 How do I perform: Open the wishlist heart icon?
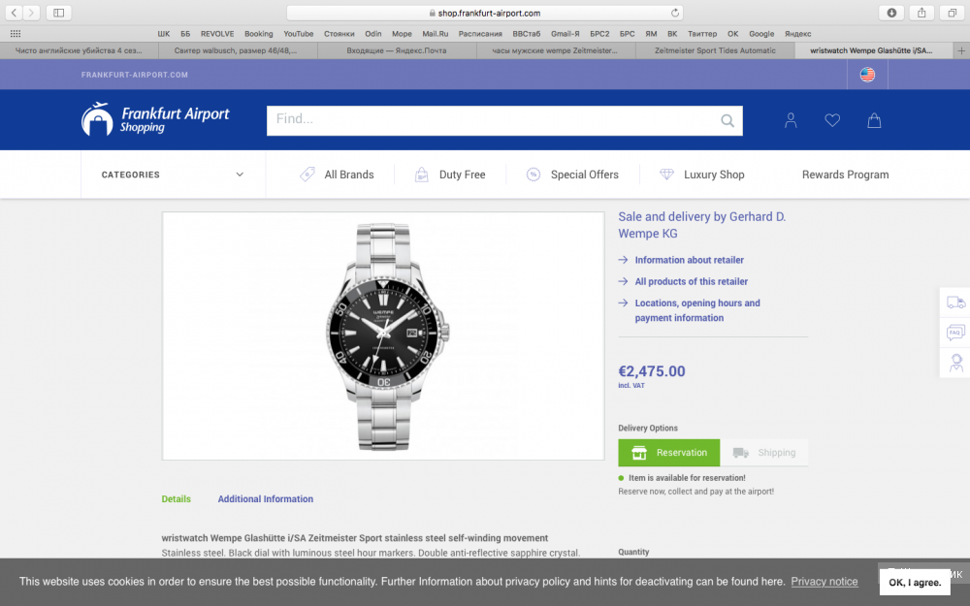832,120
